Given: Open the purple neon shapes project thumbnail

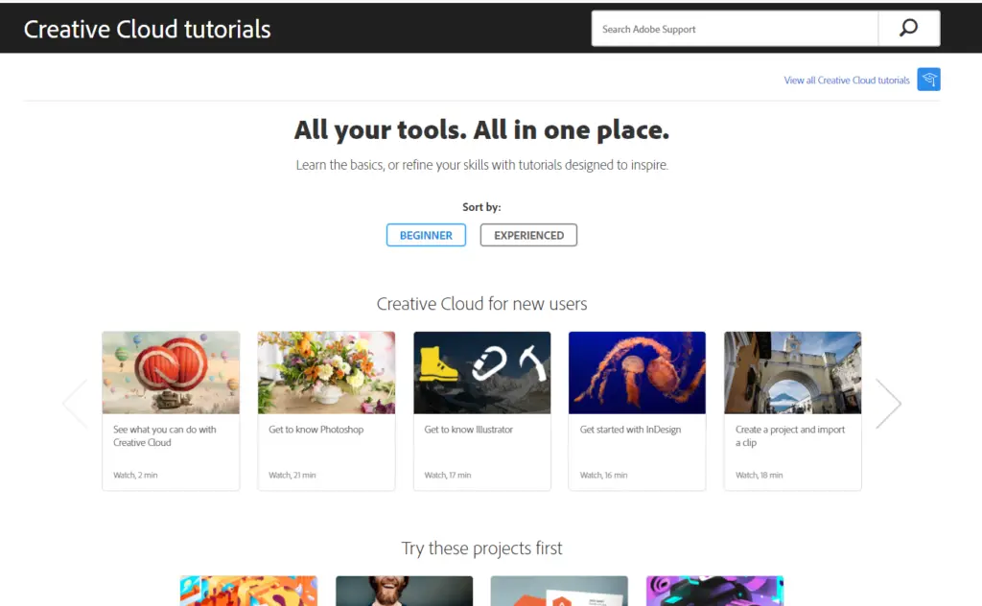Looking at the screenshot, I should [x=714, y=591].
